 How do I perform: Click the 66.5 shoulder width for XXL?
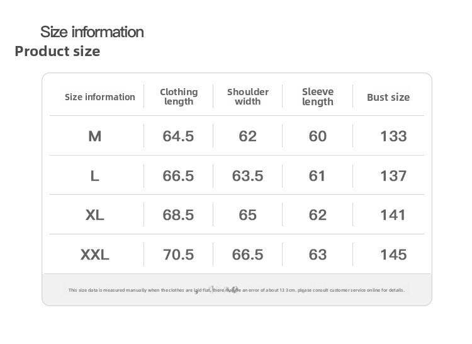pos(247,255)
